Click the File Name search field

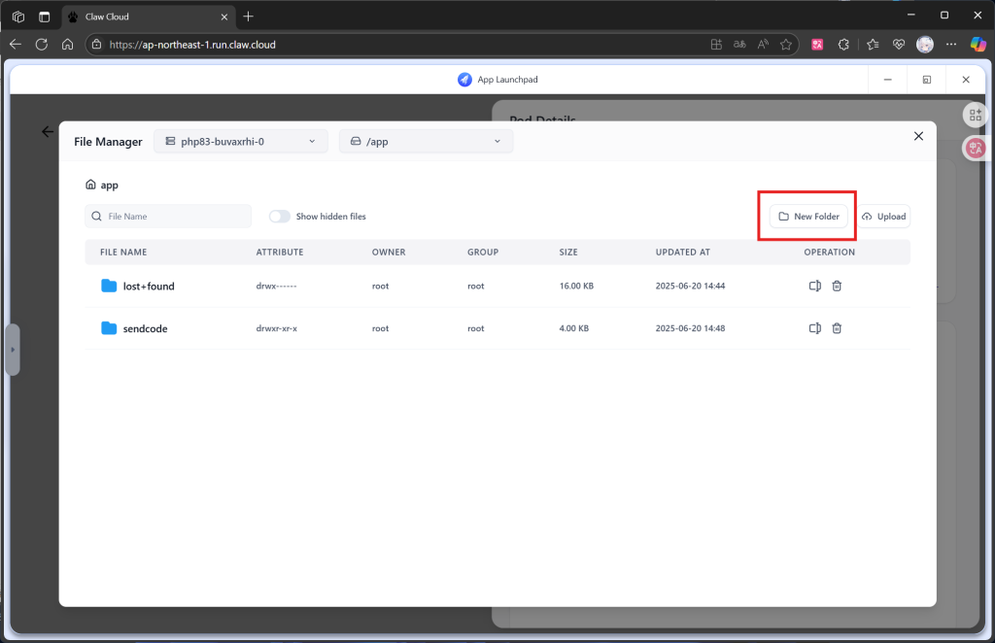(x=168, y=217)
